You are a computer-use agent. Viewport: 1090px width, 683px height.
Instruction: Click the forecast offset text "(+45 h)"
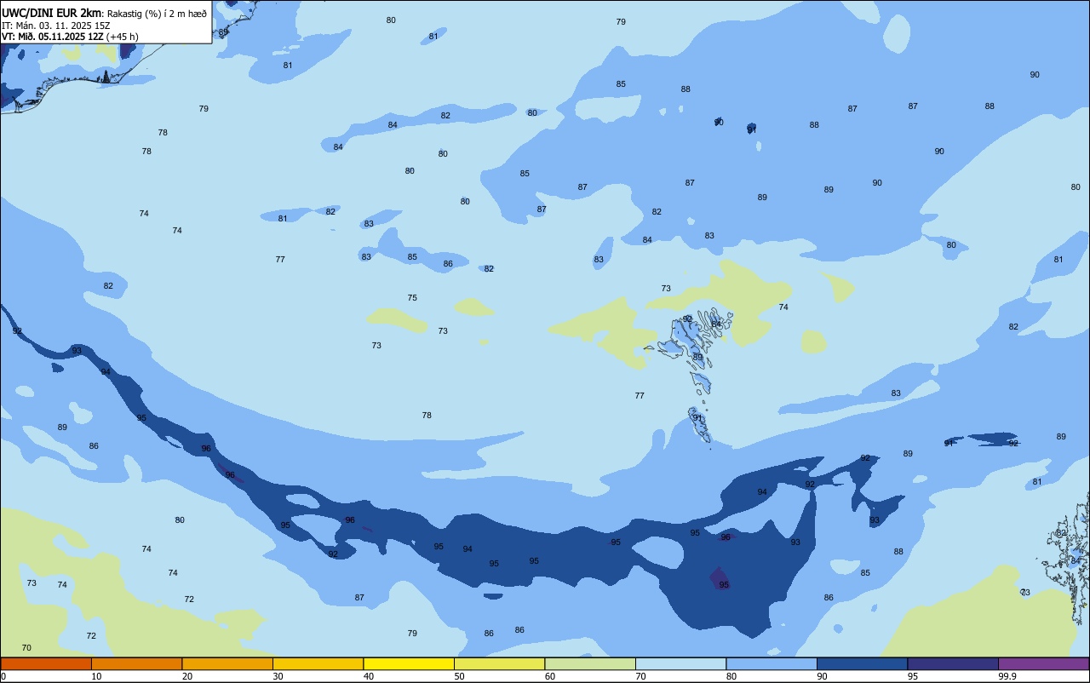pos(123,37)
